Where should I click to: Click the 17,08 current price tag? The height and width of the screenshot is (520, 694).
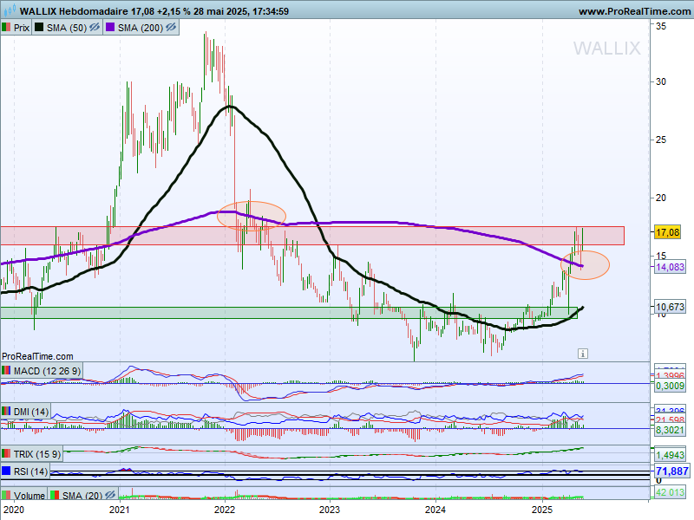pos(667,232)
